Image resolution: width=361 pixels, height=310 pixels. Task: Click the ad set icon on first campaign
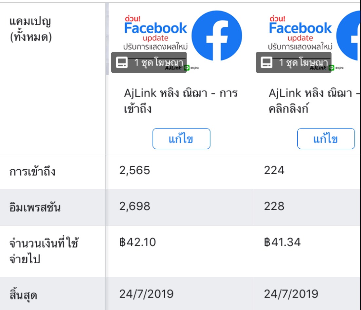[121, 62]
